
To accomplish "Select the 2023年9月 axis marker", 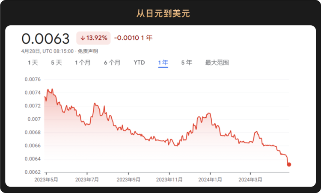I will tap(128, 180).
